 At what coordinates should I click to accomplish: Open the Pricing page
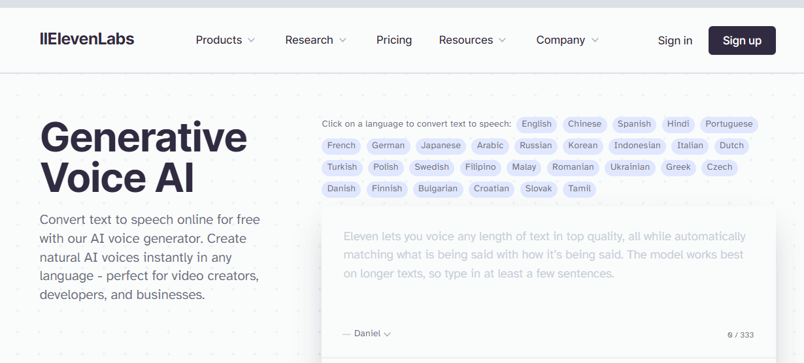point(394,40)
